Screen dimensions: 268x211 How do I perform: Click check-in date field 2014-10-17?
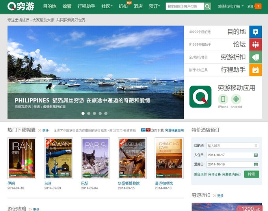pyautogui.click(x=233, y=155)
